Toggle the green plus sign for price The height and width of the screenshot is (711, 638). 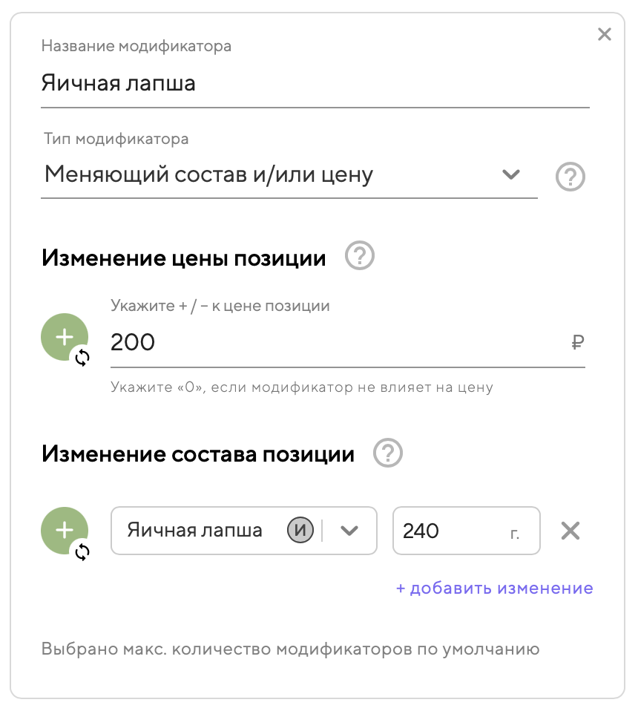point(64,337)
